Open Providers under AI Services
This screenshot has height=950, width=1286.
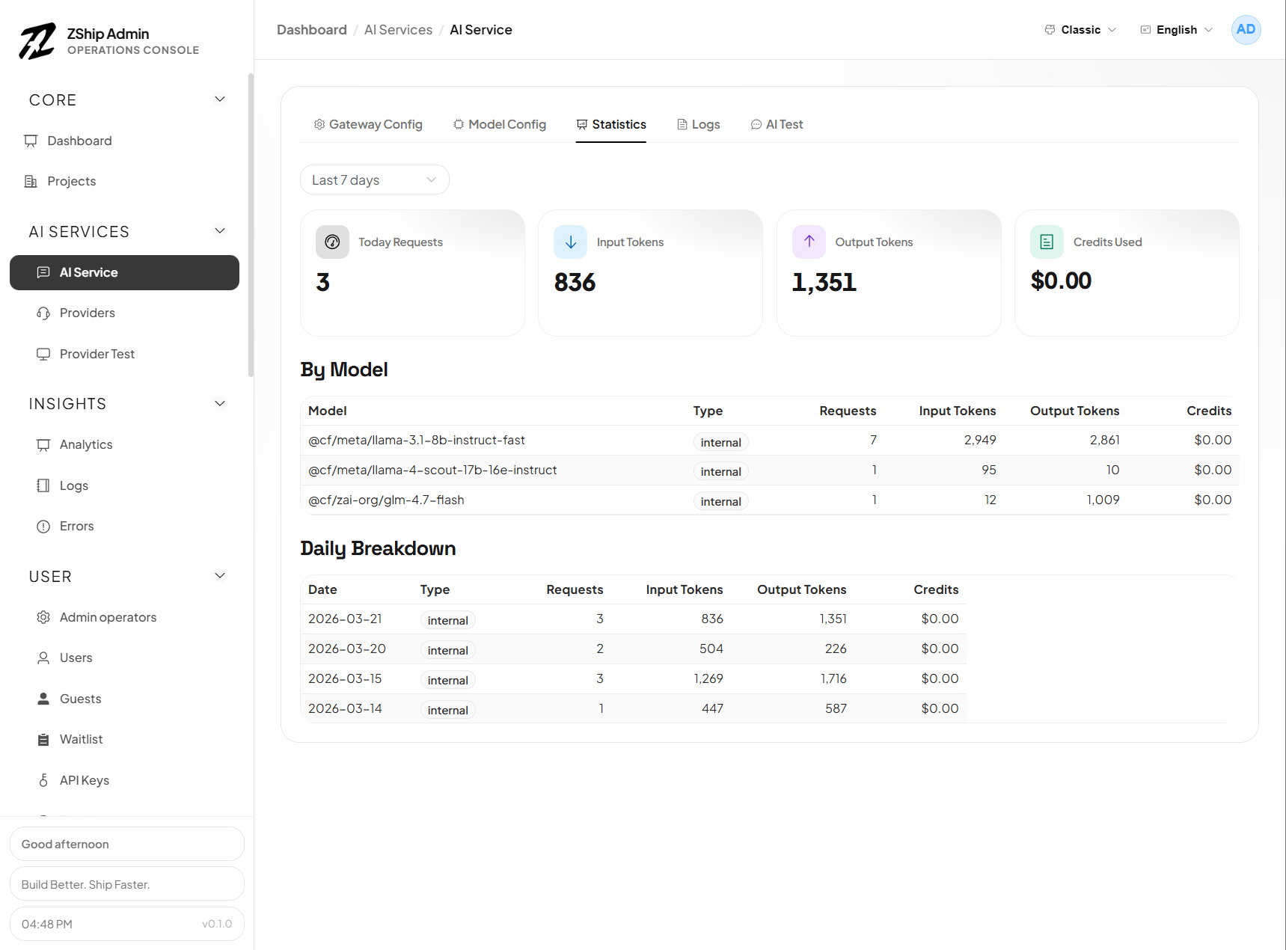(x=87, y=313)
